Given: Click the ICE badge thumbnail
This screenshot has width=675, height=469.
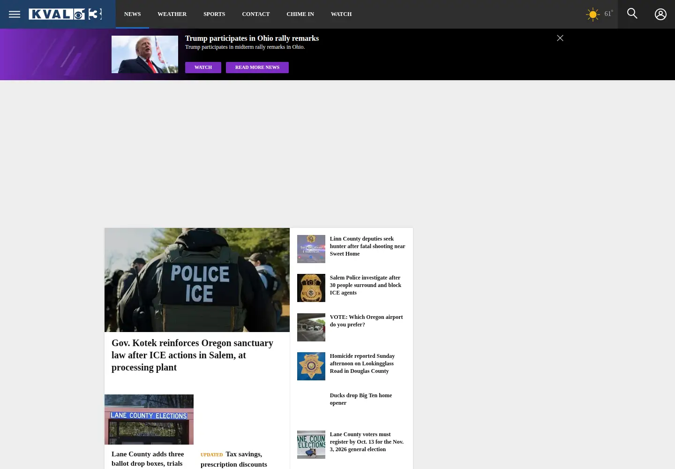Looking at the screenshot, I should pyautogui.click(x=311, y=288).
